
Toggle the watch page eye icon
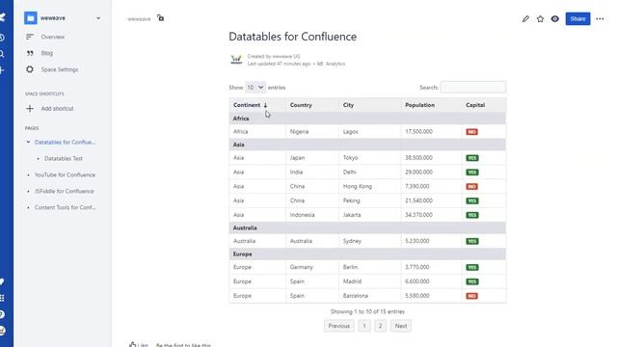(555, 19)
